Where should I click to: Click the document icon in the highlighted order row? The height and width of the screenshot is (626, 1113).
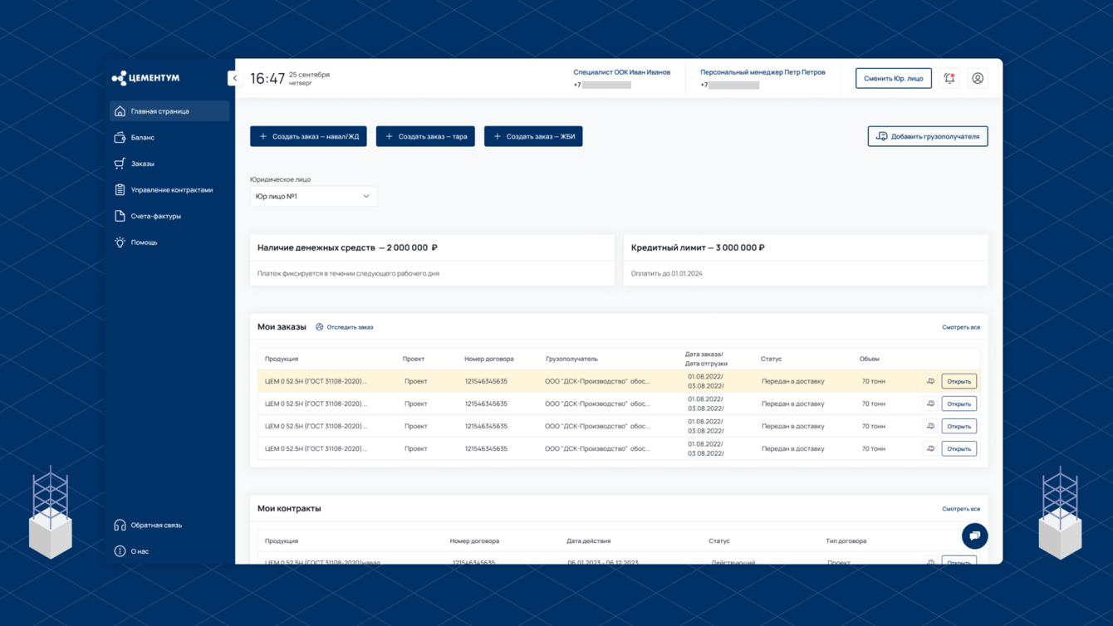tap(930, 381)
